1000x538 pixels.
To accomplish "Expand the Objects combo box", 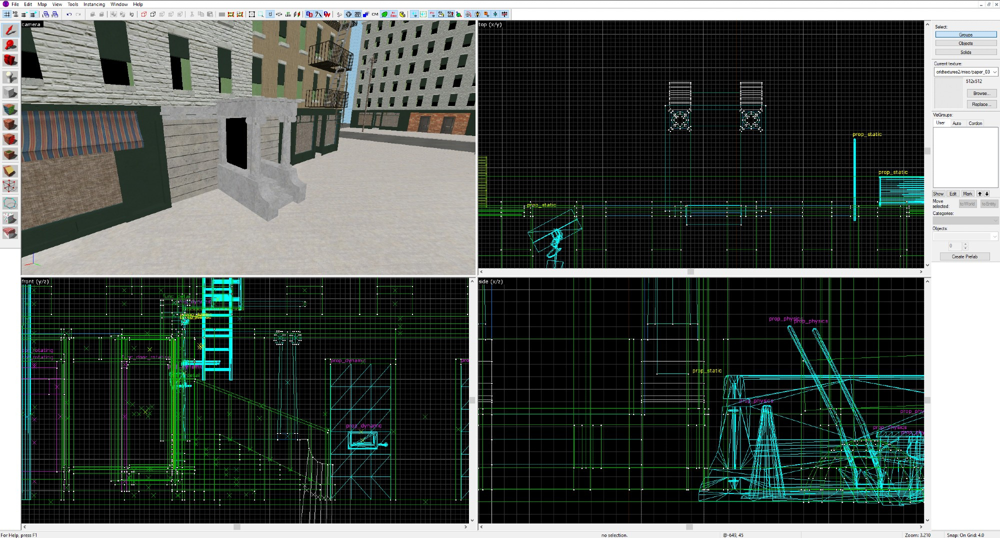I will pos(994,236).
